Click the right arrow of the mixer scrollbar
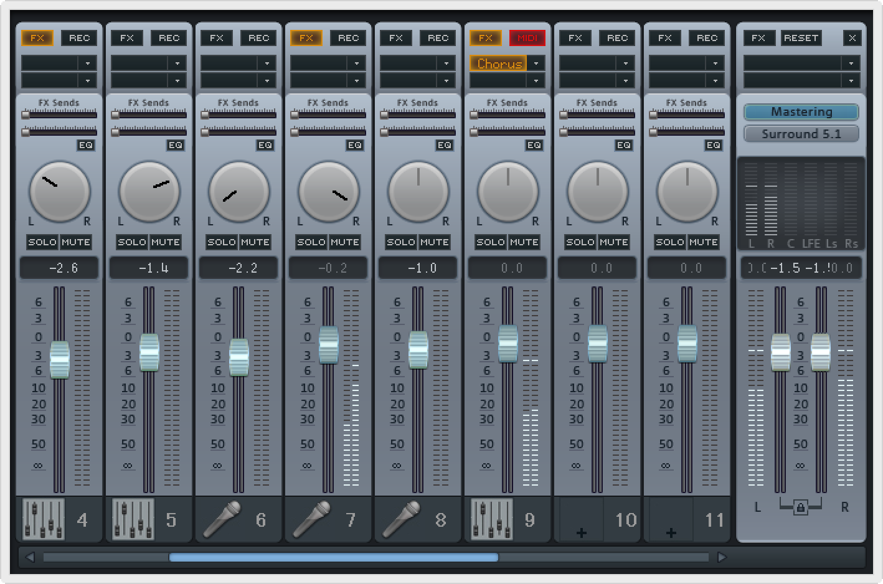The image size is (883, 584). click(x=722, y=557)
